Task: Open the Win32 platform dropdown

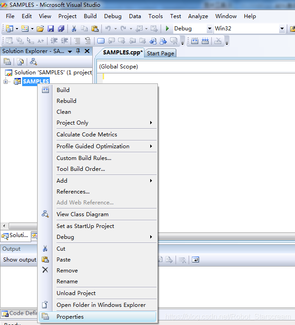Action: coord(282,29)
